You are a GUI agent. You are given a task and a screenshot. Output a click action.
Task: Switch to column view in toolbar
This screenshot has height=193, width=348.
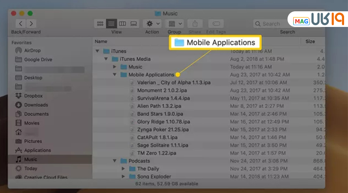(123, 23)
